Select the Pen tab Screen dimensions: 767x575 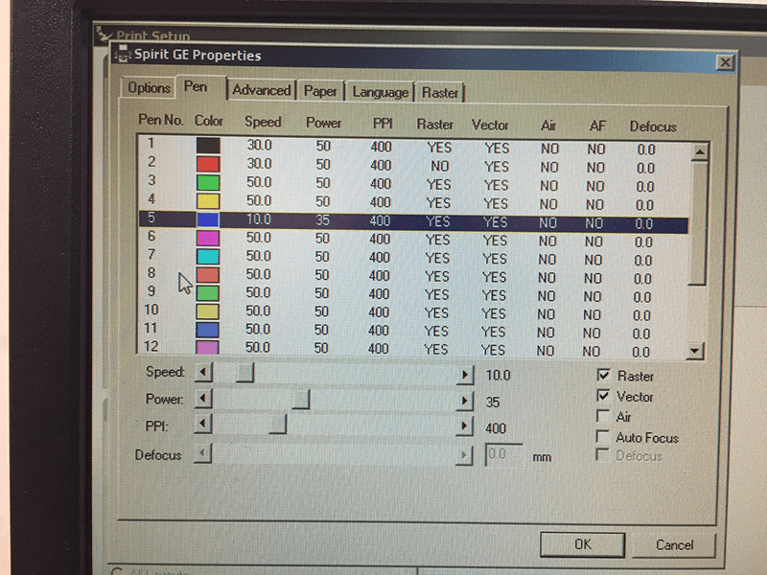196,87
